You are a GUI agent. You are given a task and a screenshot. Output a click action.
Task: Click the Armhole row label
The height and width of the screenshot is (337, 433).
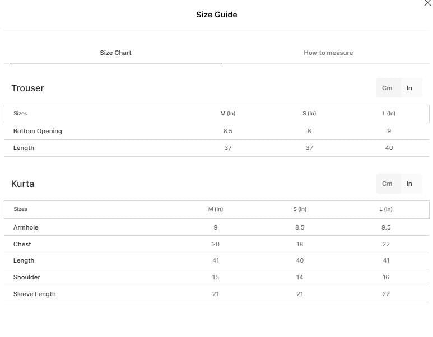[26, 227]
